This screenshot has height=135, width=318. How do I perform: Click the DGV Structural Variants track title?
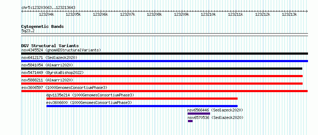pos(50,46)
